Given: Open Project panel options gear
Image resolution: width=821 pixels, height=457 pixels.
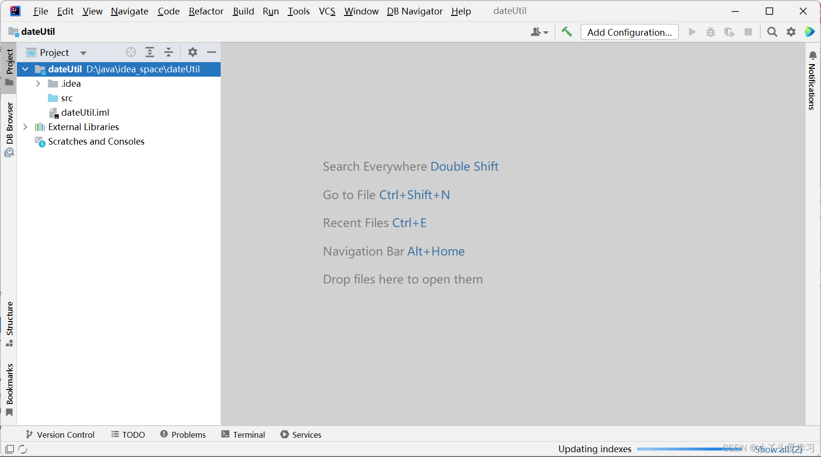Looking at the screenshot, I should click(x=193, y=52).
